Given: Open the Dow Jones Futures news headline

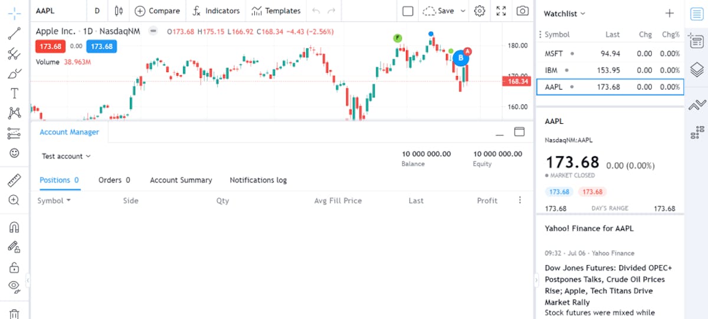Looking at the screenshot, I should [x=608, y=285].
